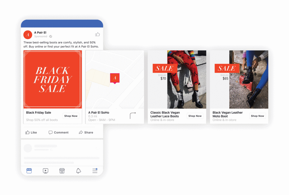Screen dimensions: 289x195
Task: Click Shop Now for Leather Moto Boot
Action: pyautogui.click(x=257, y=116)
